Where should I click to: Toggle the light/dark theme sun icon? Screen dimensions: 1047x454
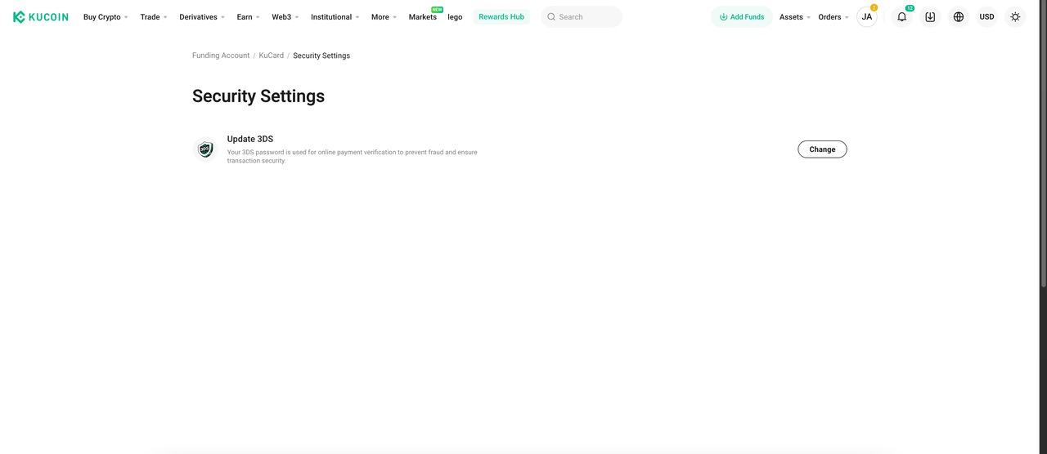coord(1015,17)
